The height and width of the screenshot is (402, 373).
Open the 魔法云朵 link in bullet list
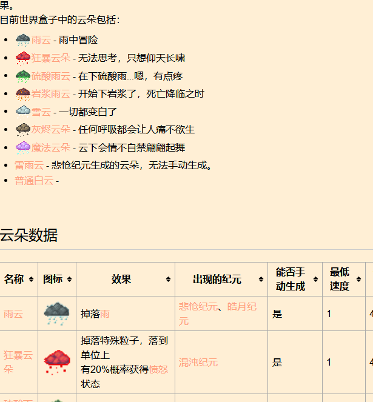coord(51,148)
